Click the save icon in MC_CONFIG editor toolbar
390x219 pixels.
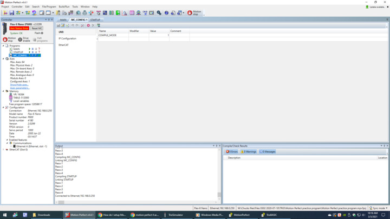[58, 25]
